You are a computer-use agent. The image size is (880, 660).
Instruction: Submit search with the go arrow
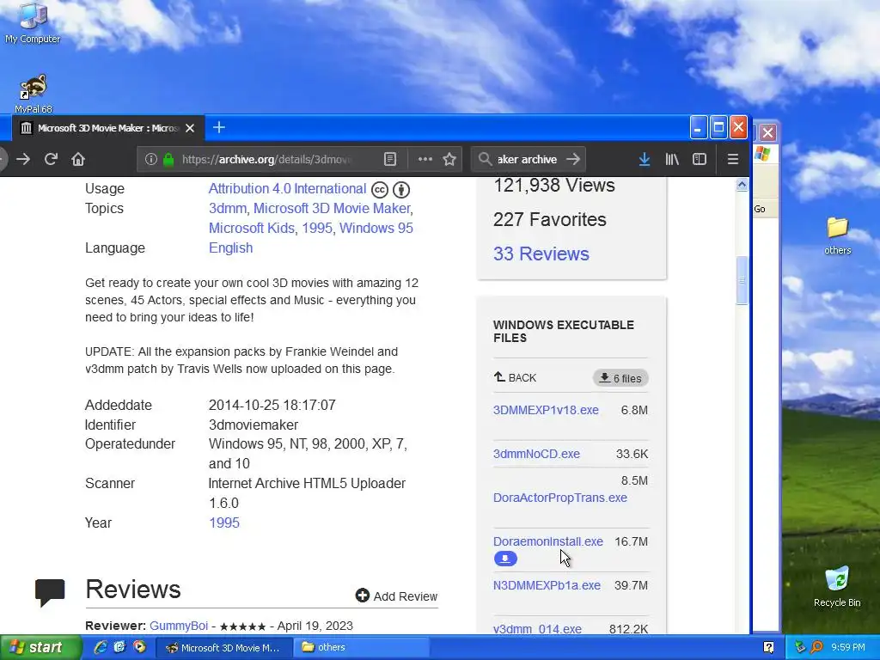coord(573,159)
